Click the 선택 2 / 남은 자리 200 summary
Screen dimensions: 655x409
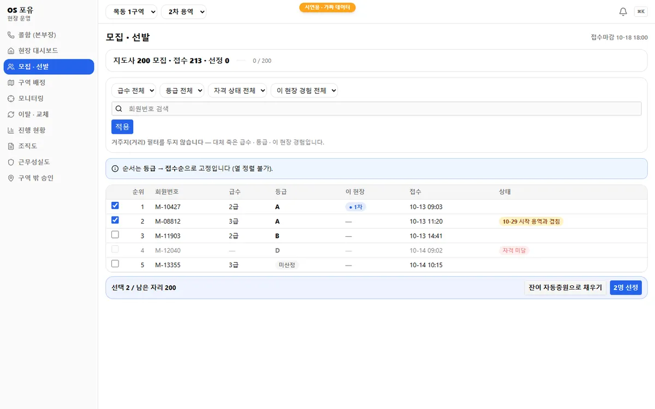pos(144,287)
